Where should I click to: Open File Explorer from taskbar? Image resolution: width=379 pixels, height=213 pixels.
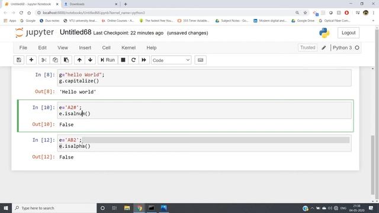click(x=127, y=208)
